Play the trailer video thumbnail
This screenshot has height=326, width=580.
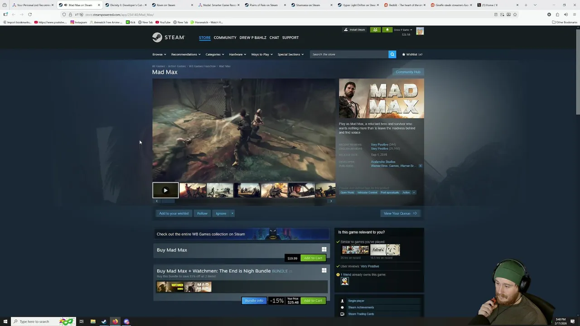[x=165, y=190]
